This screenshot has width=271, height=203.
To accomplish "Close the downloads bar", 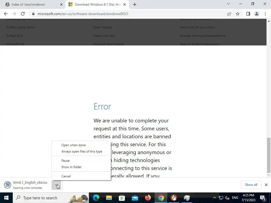I will pos(266,185).
